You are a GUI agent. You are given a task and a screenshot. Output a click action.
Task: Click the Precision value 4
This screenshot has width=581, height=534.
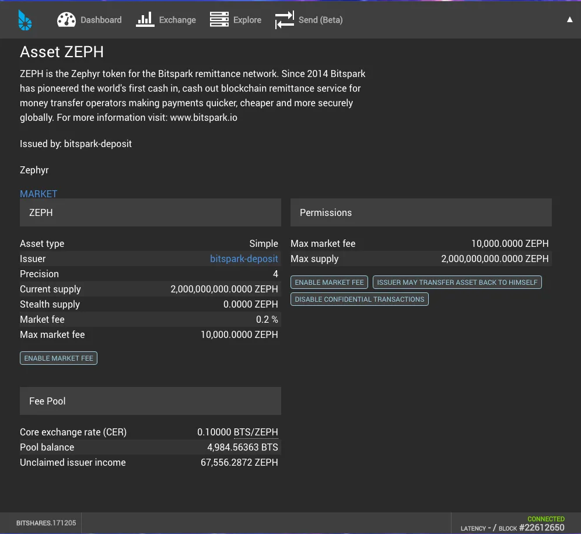tap(275, 274)
